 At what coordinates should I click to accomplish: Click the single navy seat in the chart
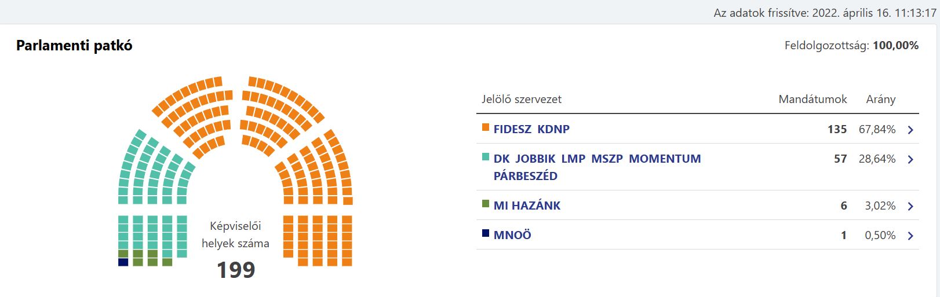coord(123,262)
